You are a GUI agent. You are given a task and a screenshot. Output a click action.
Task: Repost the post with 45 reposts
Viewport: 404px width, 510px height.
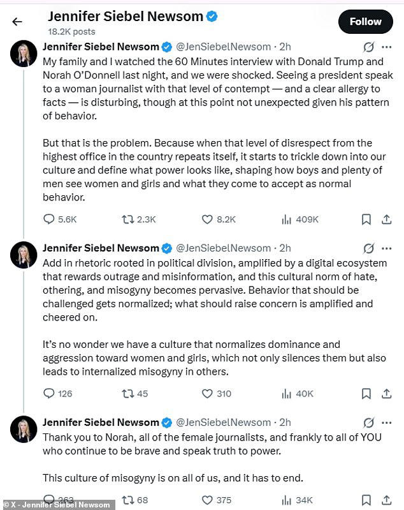127,393
